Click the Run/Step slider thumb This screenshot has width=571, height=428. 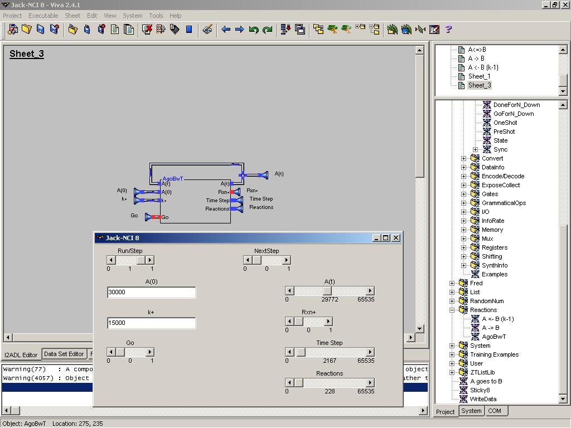click(x=141, y=260)
